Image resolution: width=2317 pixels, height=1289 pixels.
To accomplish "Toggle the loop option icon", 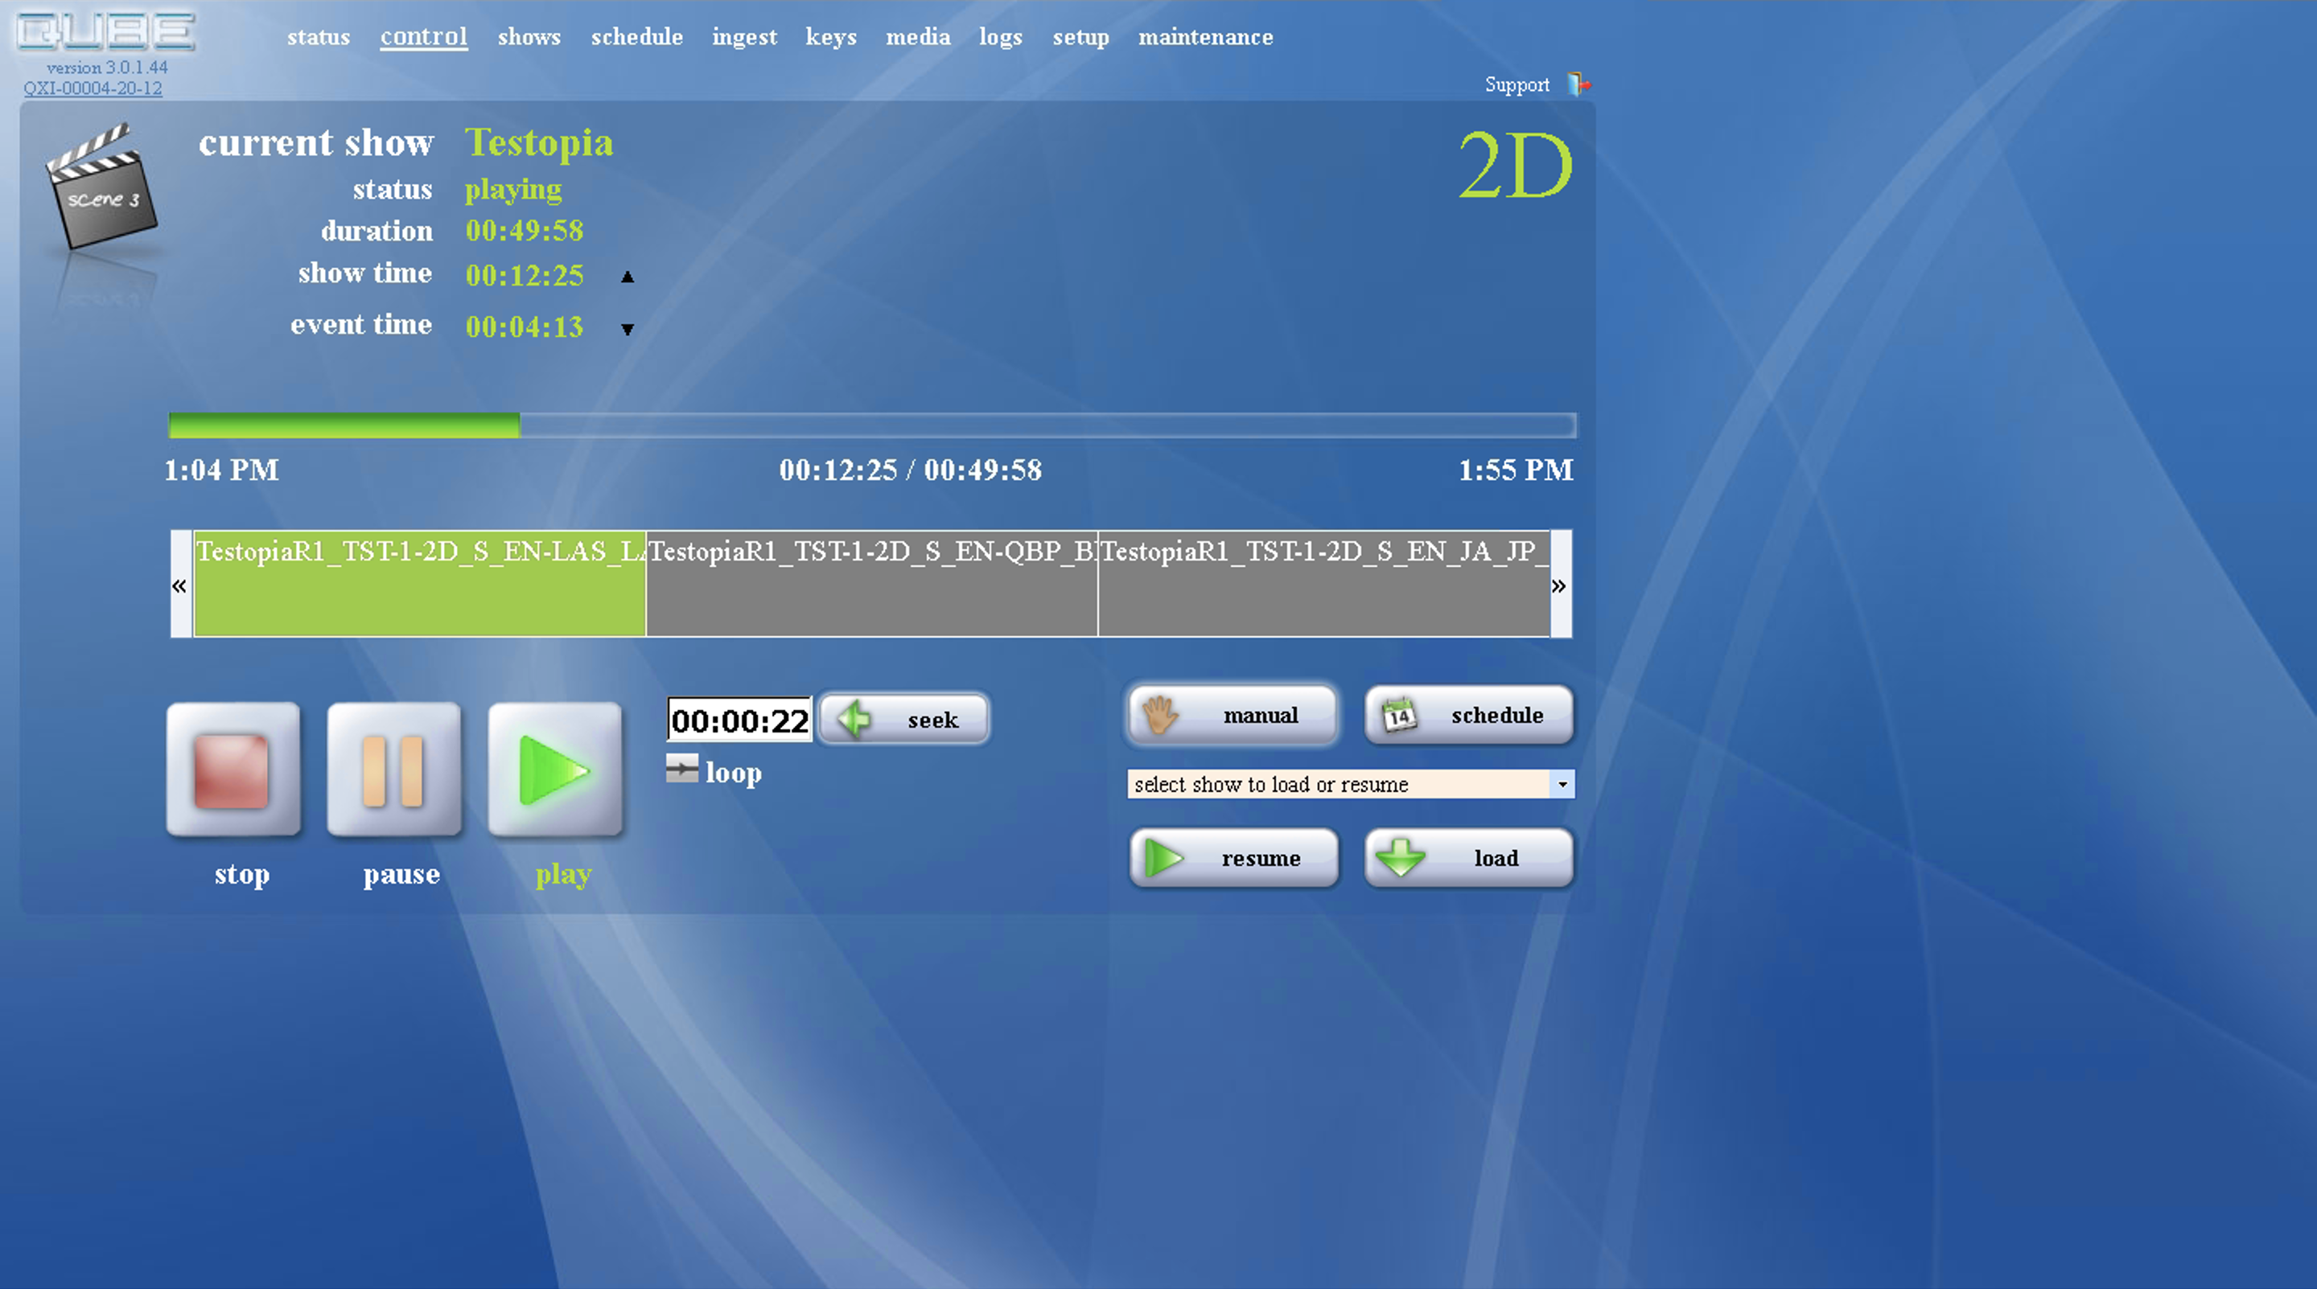I will pos(681,769).
